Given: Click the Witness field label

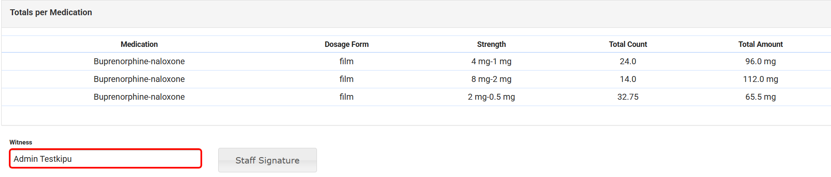Looking at the screenshot, I should click(21, 142).
